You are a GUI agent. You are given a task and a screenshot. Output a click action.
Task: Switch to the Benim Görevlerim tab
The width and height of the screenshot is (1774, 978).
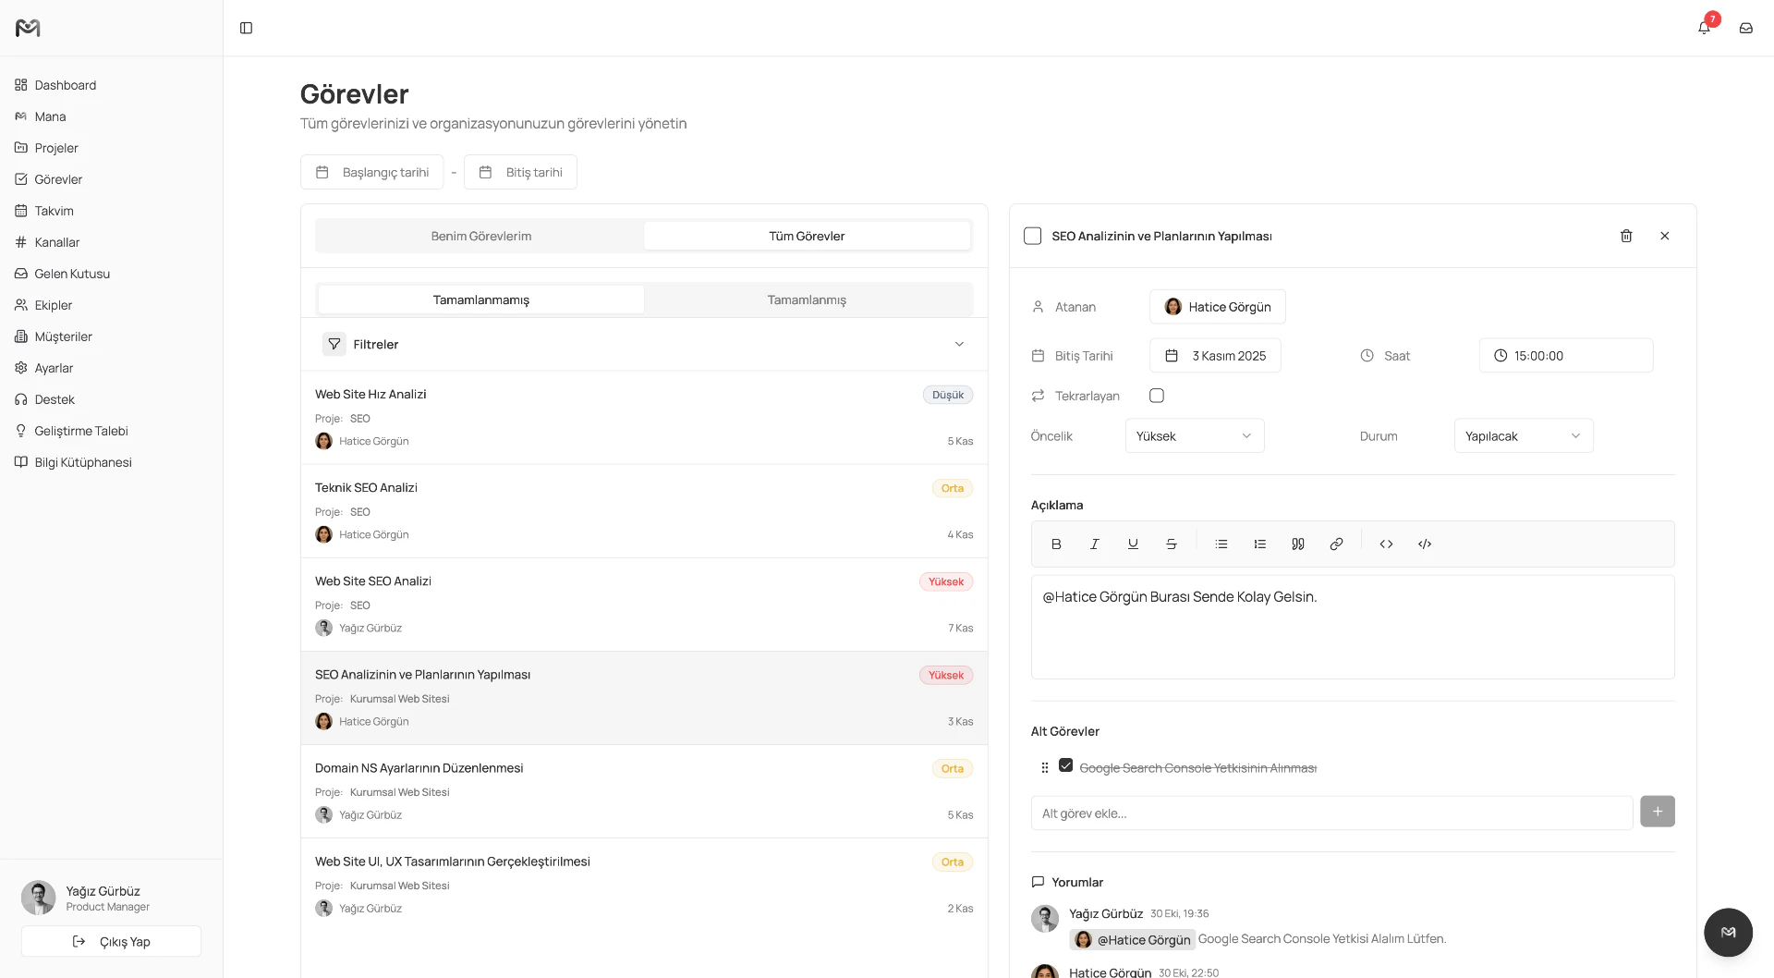(480, 236)
